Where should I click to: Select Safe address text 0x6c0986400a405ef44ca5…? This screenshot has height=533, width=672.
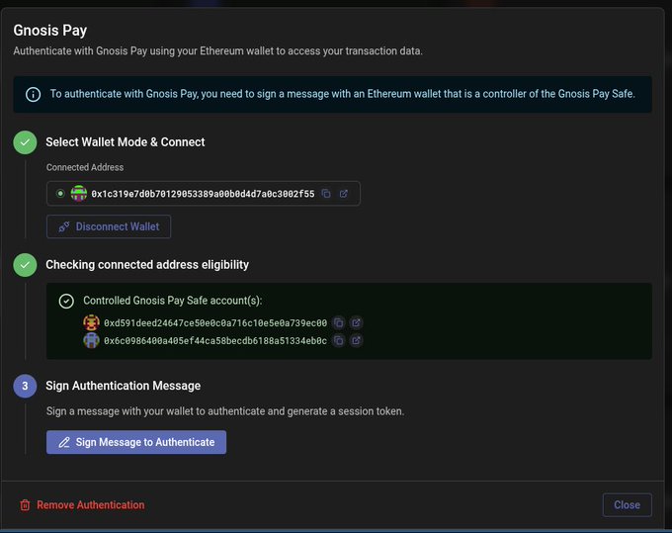coord(215,341)
